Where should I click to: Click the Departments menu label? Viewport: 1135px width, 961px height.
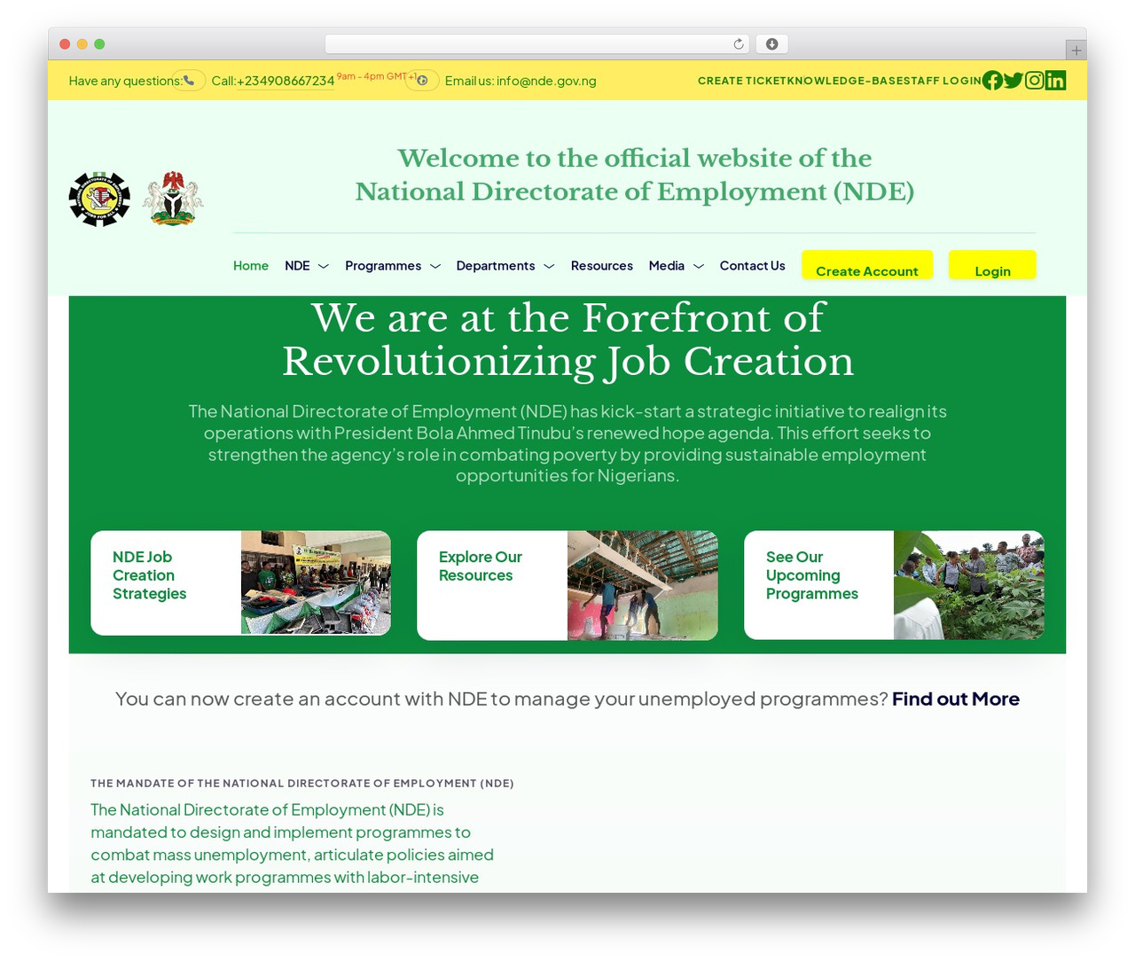point(496,266)
